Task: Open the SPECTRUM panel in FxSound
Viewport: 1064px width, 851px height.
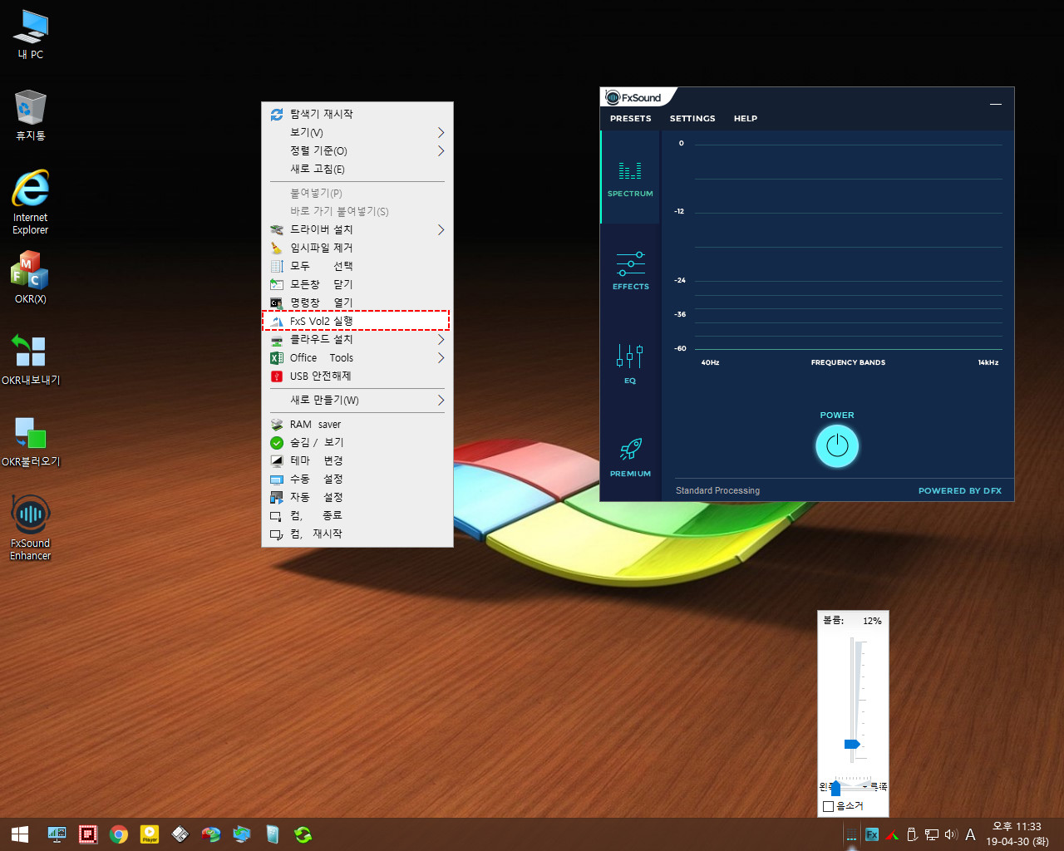Action: click(x=630, y=178)
